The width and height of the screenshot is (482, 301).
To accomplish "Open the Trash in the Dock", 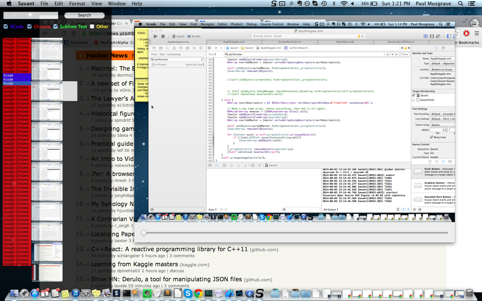I will [469, 293].
